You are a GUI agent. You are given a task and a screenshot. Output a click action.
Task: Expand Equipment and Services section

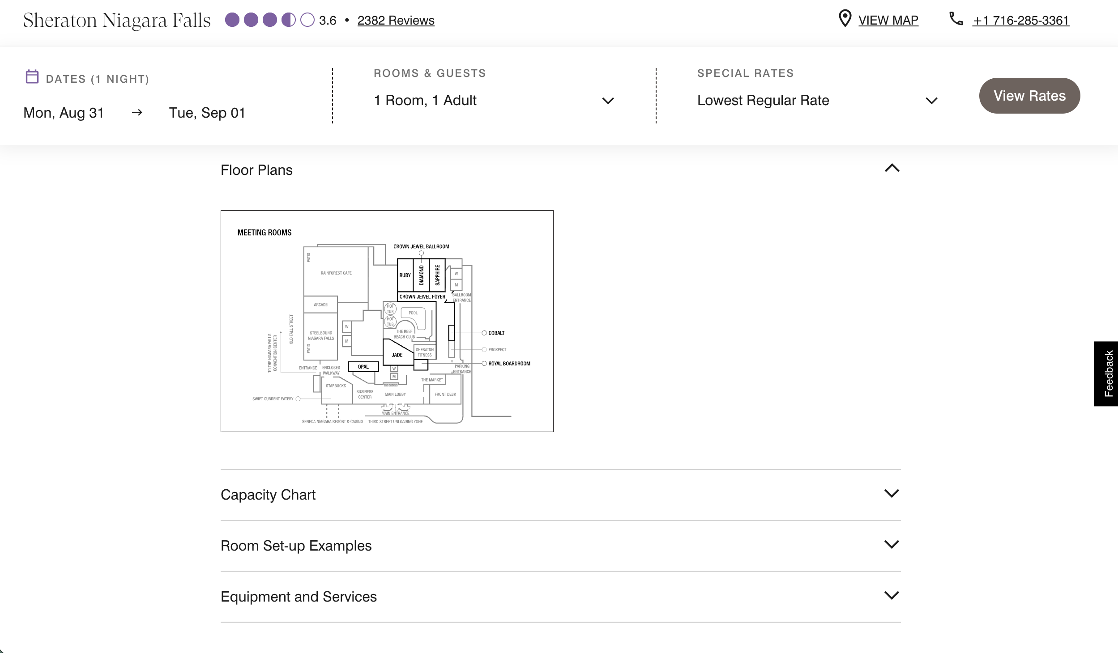click(x=892, y=595)
